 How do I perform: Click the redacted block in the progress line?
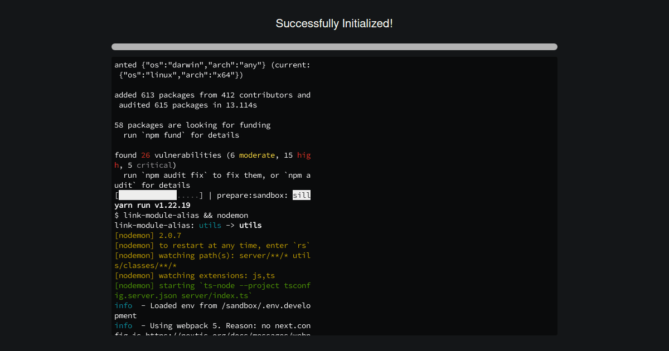[x=145, y=195]
